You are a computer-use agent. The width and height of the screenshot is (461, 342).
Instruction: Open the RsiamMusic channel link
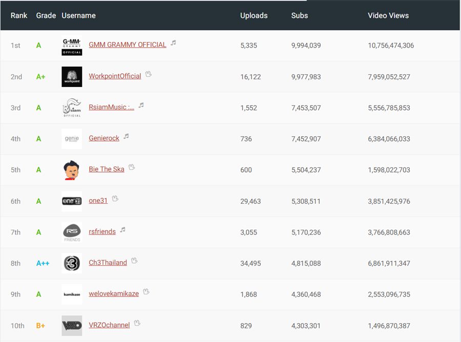112,107
